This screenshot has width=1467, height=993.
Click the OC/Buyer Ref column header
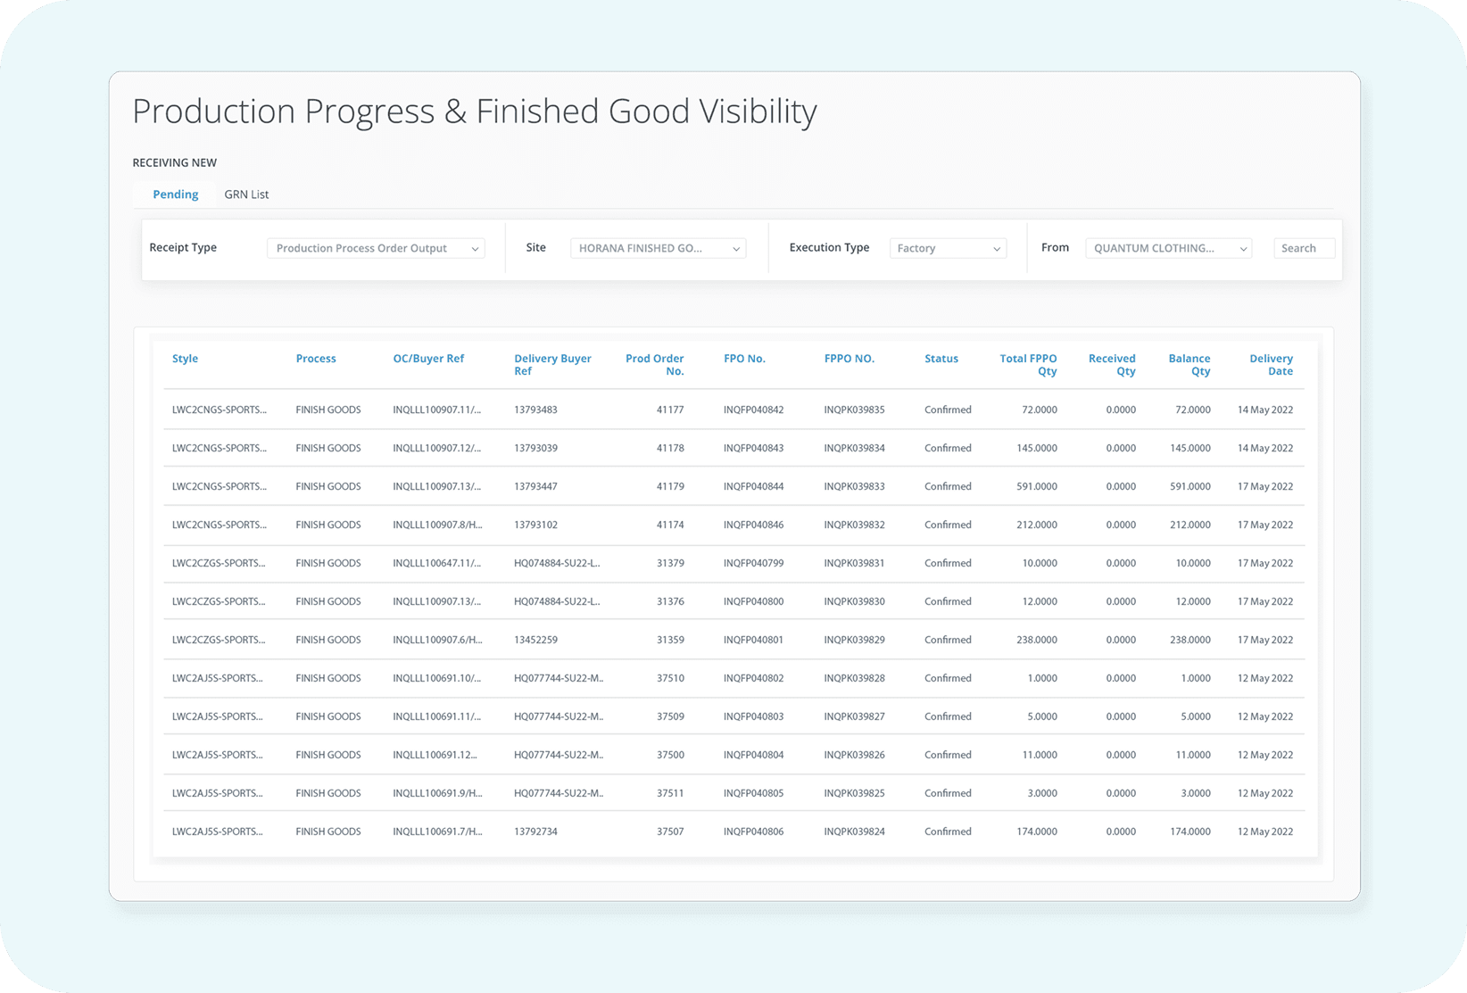(x=428, y=359)
